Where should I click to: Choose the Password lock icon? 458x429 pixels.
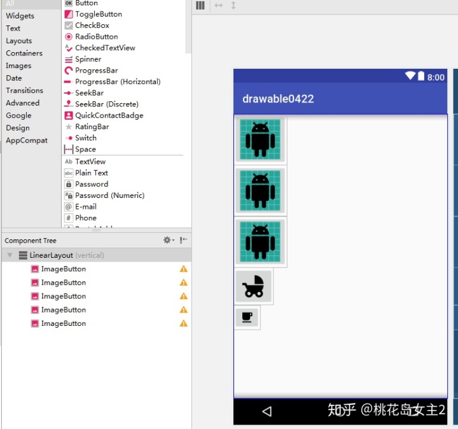[68, 184]
